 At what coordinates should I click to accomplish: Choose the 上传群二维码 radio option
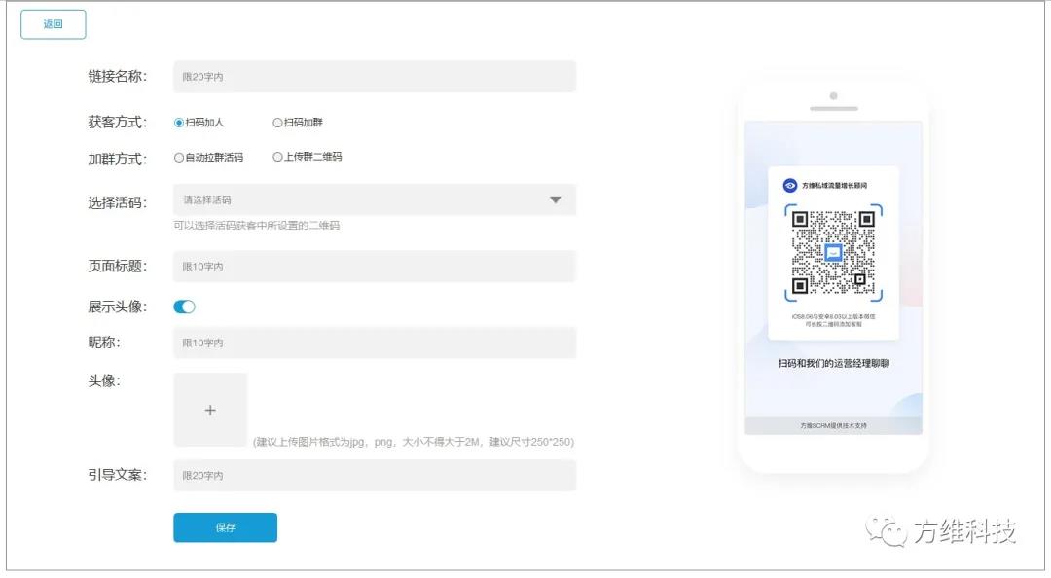(x=277, y=157)
